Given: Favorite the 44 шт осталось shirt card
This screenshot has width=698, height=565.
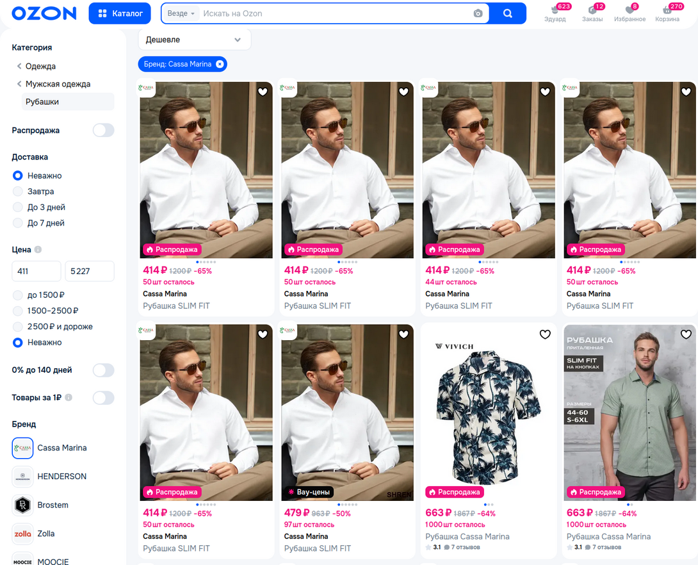Looking at the screenshot, I should pos(545,92).
